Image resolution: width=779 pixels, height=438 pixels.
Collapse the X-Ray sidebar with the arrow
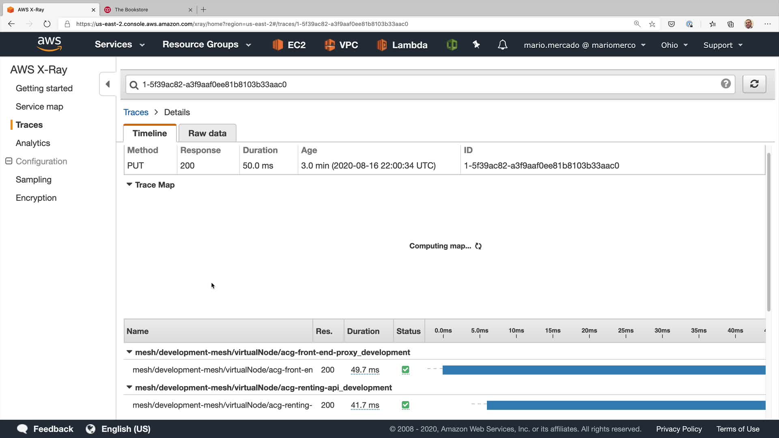[108, 84]
